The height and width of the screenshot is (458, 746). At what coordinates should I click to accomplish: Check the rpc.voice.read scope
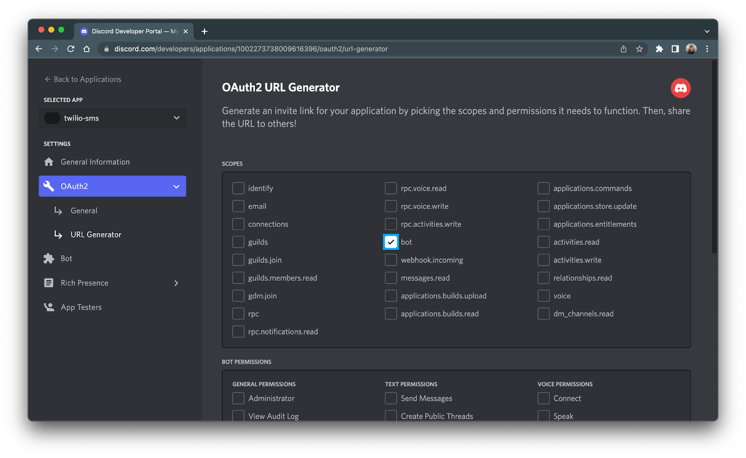click(x=391, y=188)
